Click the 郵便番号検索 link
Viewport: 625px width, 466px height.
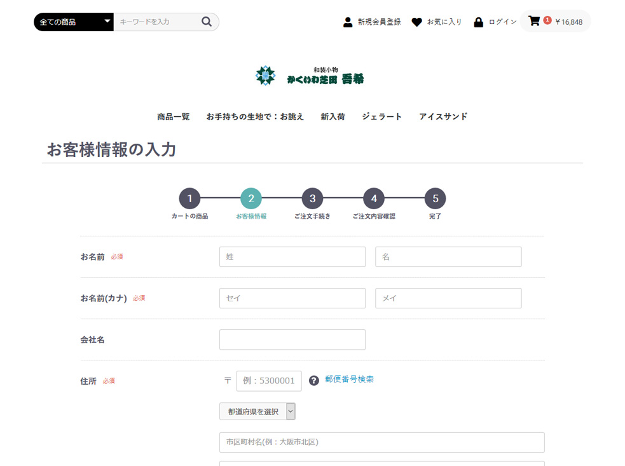click(x=349, y=380)
